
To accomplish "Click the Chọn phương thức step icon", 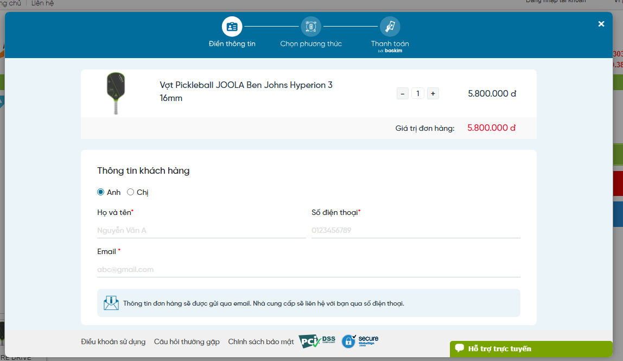I will pyautogui.click(x=311, y=26).
